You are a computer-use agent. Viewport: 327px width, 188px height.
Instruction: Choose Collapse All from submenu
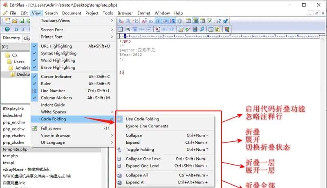166,175
